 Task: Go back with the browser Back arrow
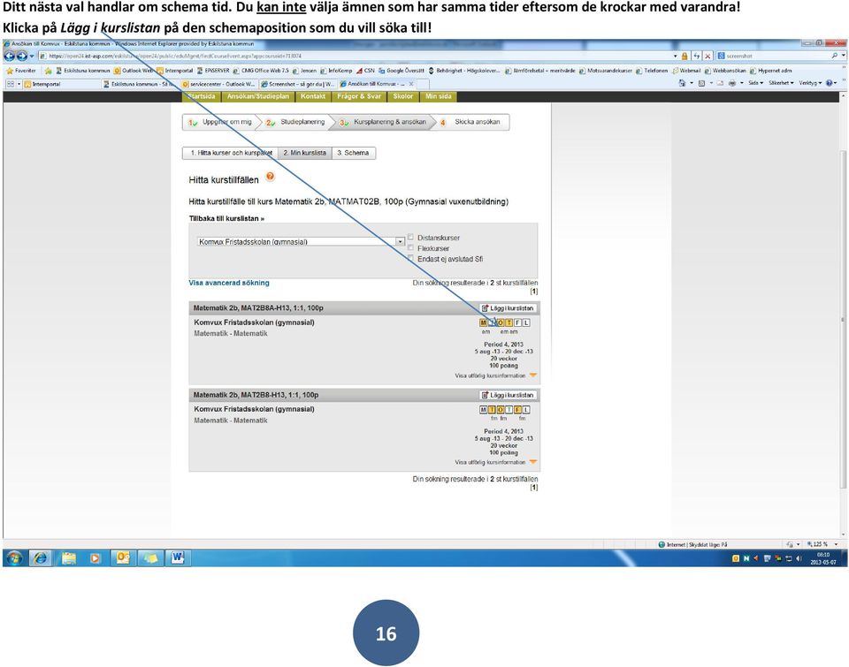9,56
